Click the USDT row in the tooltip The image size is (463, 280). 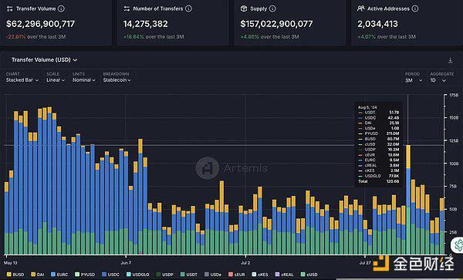click(379, 113)
